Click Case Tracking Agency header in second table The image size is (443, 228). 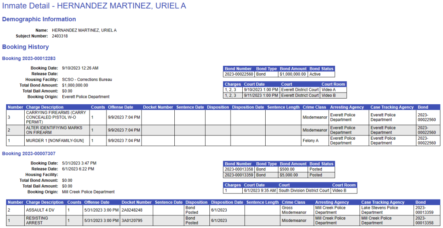382,202
